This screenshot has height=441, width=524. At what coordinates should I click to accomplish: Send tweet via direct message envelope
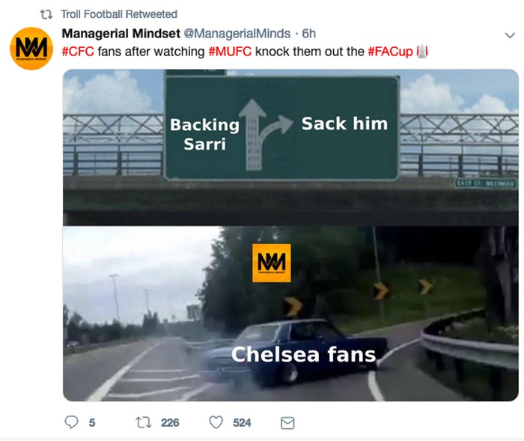pos(287,423)
